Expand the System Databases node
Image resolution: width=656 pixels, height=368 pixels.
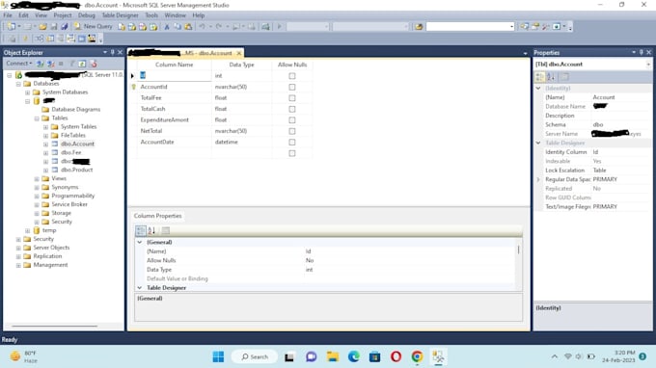pyautogui.click(x=28, y=92)
